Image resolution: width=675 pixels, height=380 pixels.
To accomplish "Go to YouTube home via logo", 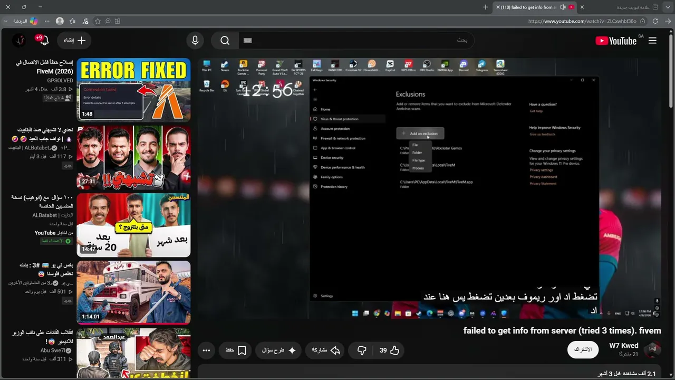I will pos(616,41).
